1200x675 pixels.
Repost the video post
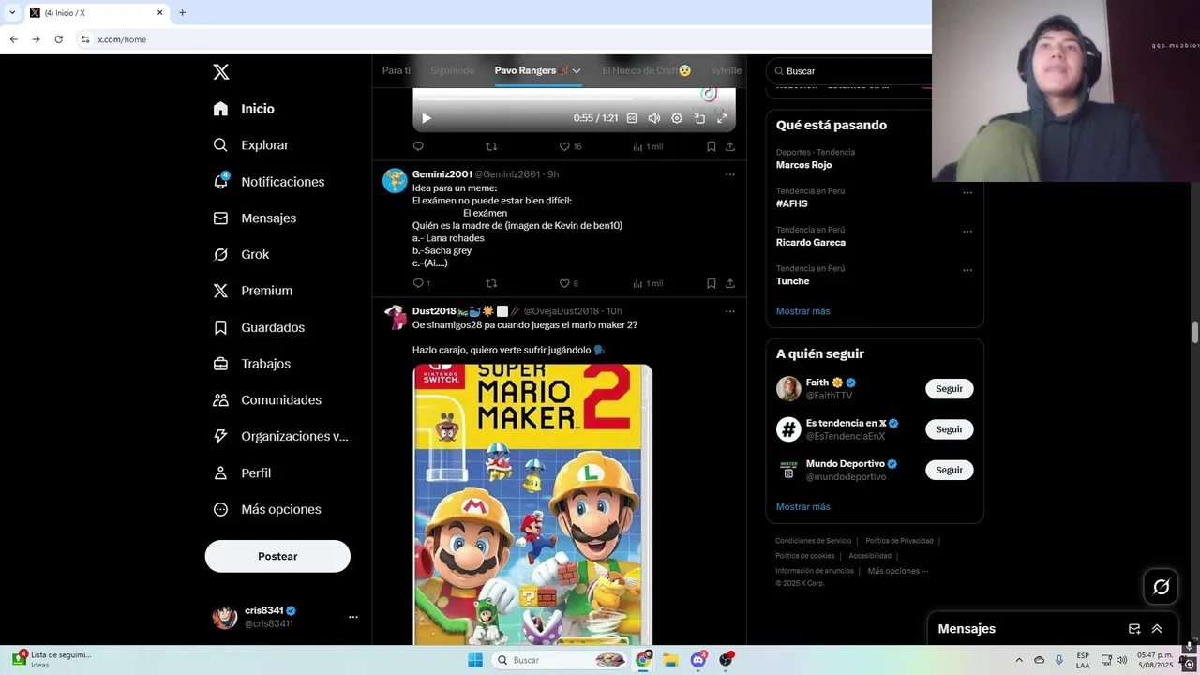point(491,146)
